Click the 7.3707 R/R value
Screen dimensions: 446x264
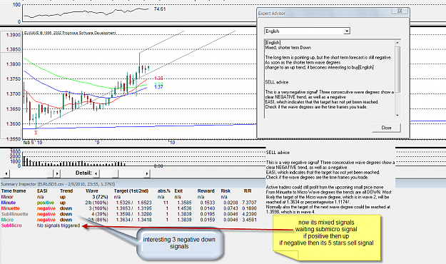[249, 203]
